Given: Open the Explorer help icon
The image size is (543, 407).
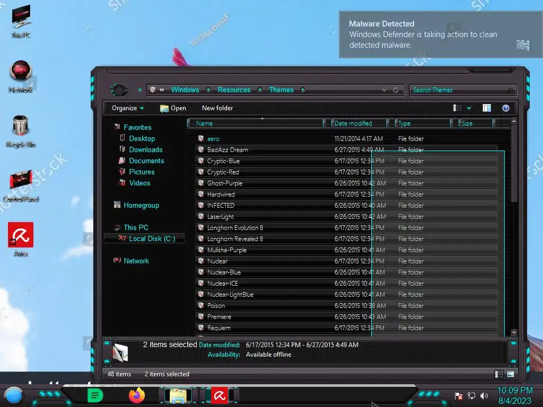Looking at the screenshot, I should point(505,108).
